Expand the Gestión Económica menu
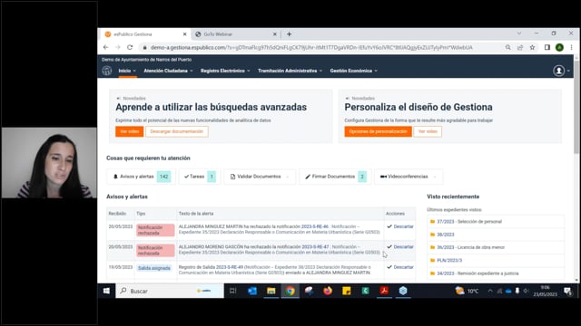The image size is (581, 326). pos(353,71)
